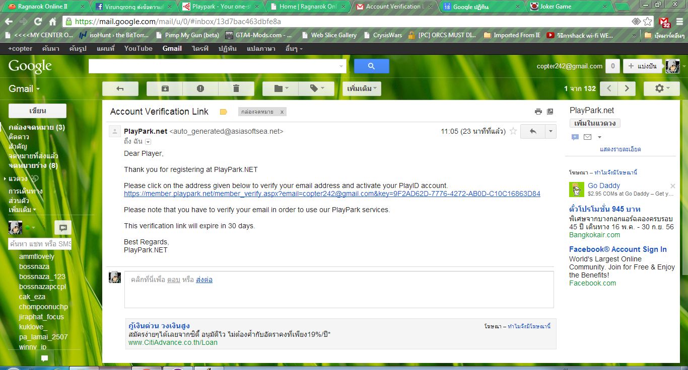Show the older conversation with right arrow
The width and height of the screenshot is (688, 370).
coord(627,88)
